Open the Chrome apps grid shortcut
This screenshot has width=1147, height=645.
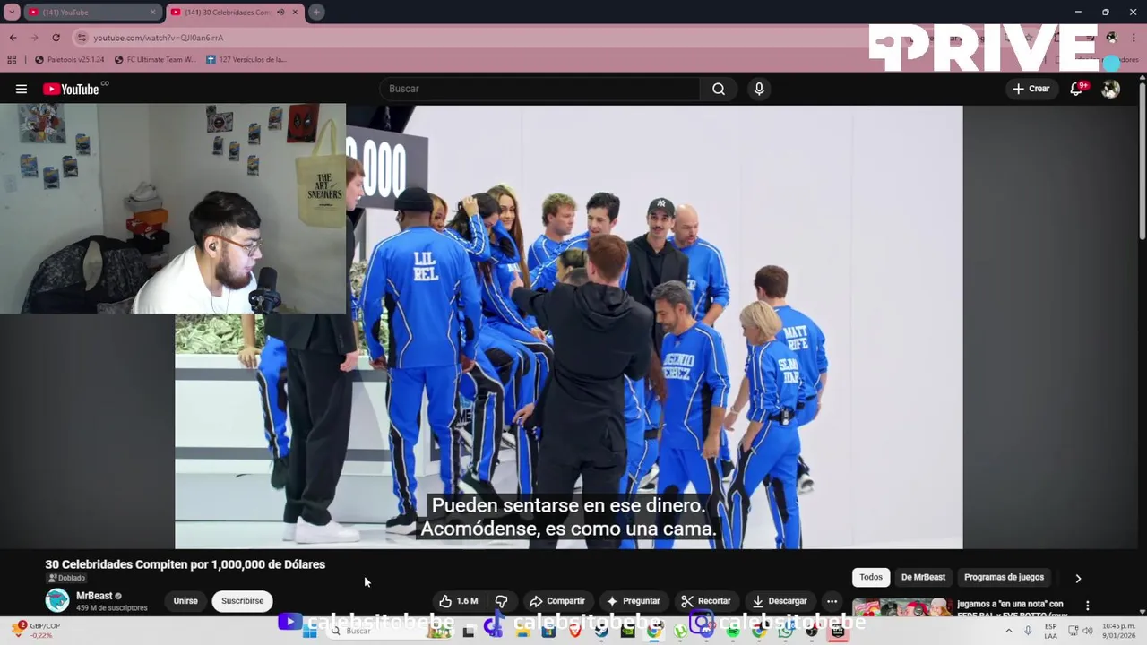pyautogui.click(x=12, y=59)
